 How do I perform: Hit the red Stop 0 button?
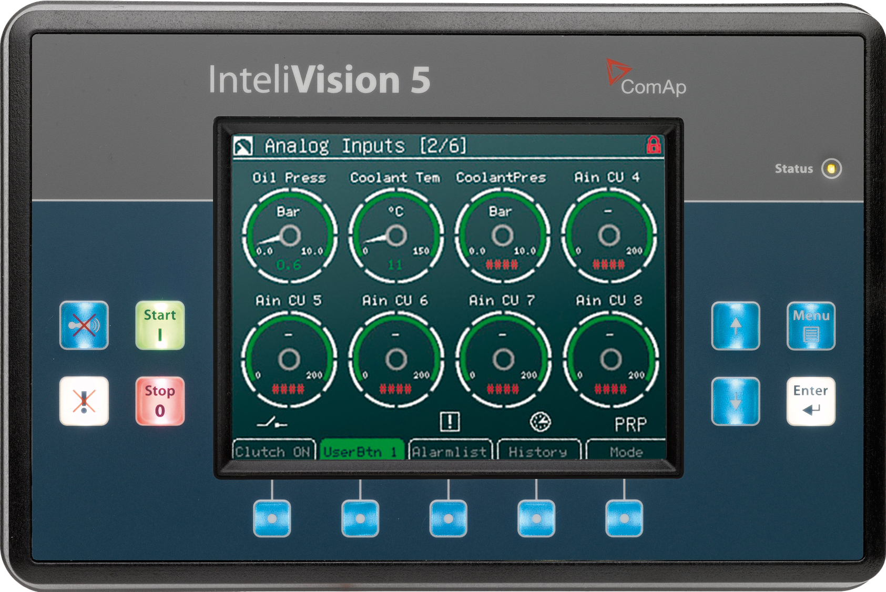[160, 401]
